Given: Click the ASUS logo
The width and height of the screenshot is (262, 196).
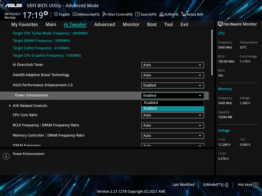Looking at the screenshot, I should [x=14, y=6].
